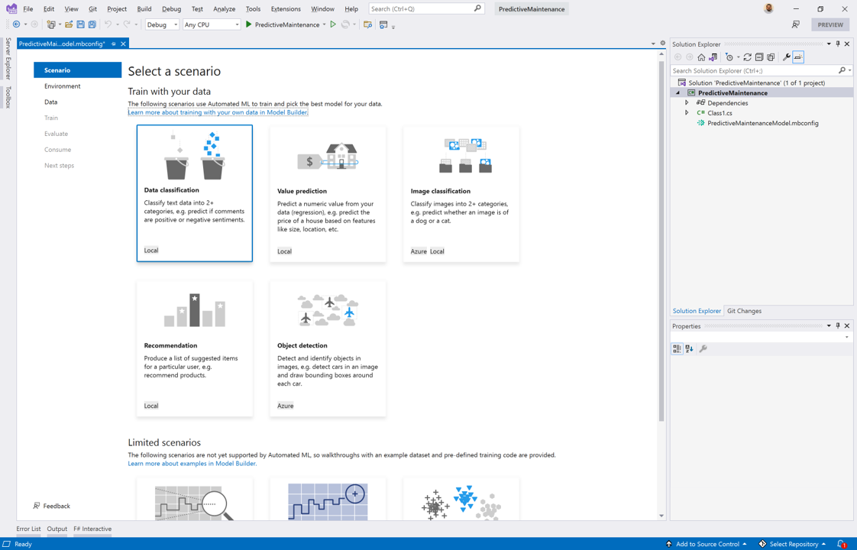Pin the mbconfig document tab
Viewport: 857px width, 550px height.
coord(114,44)
